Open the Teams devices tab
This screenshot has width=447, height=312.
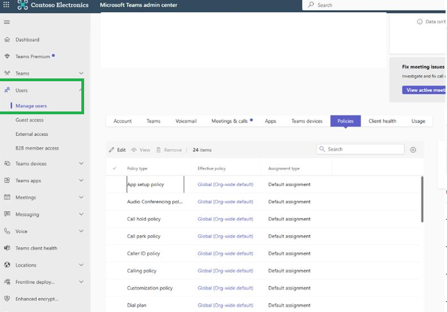pos(307,121)
